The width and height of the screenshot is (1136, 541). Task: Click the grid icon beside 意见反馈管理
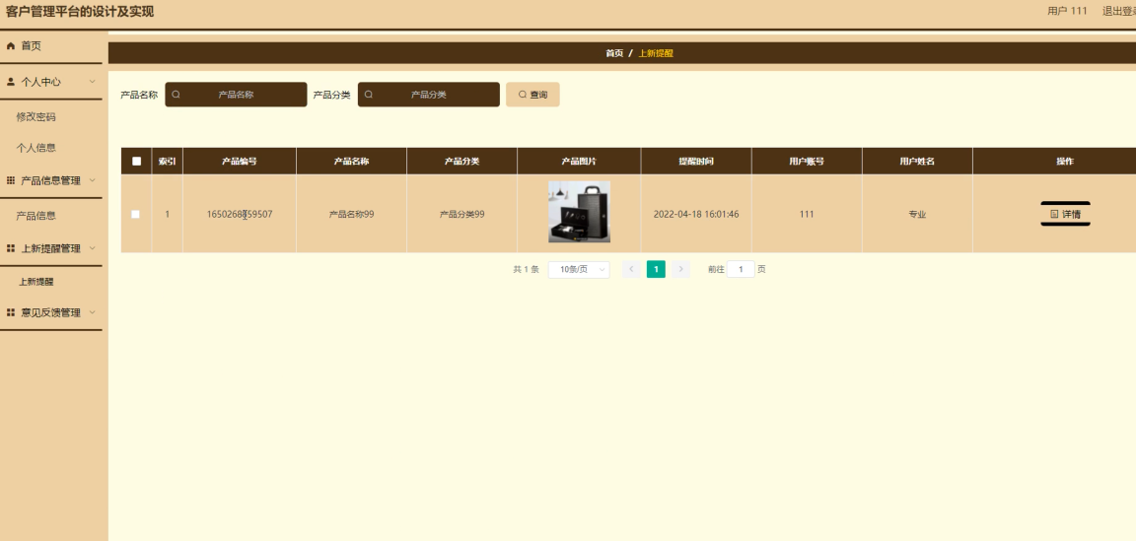[x=11, y=312]
